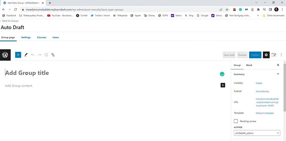Open the Facebook bookmark
This screenshot has height=141, width=286.
pos(9,16)
